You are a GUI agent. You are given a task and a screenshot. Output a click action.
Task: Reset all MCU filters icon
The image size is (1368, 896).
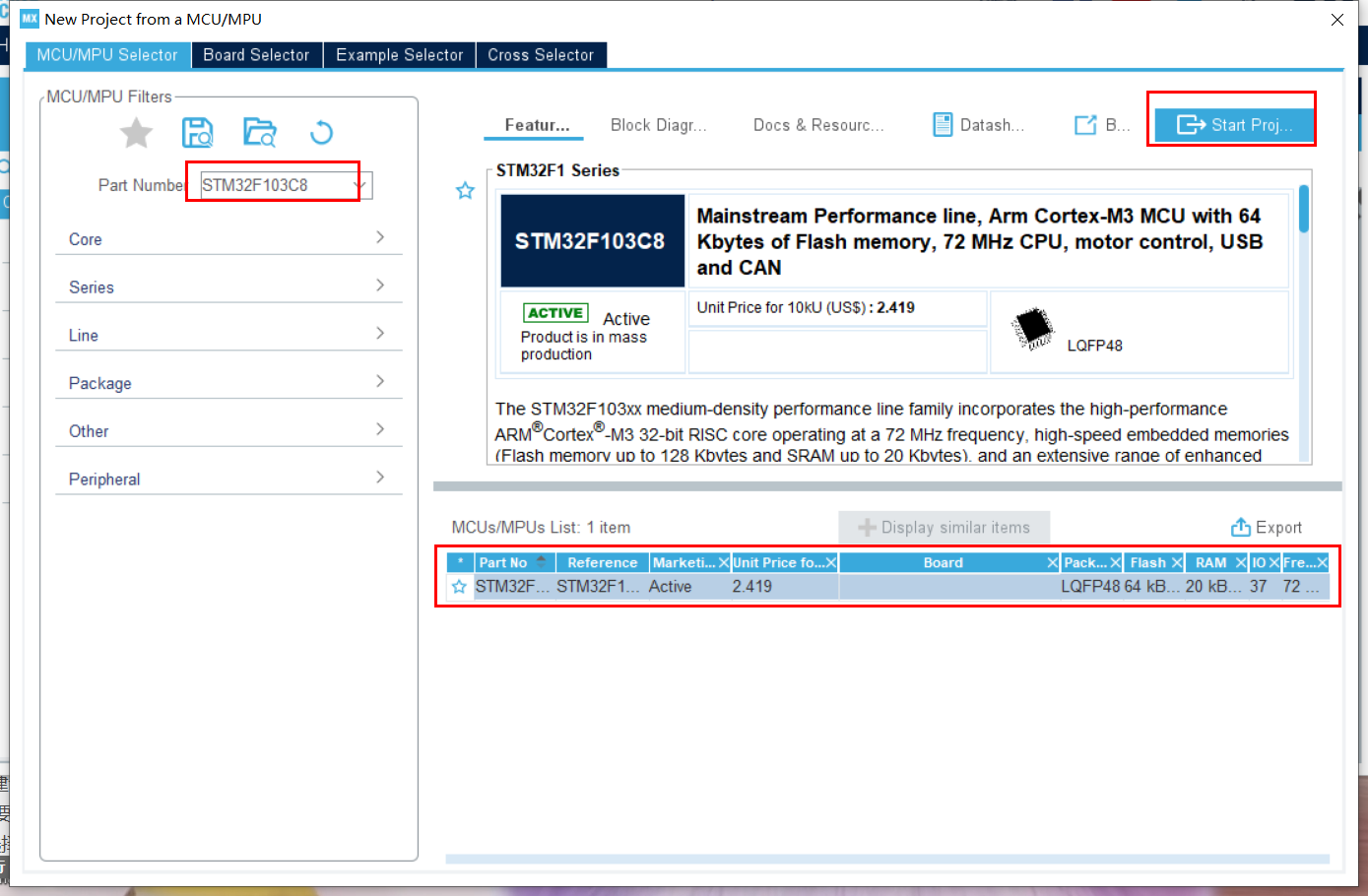[x=321, y=132]
